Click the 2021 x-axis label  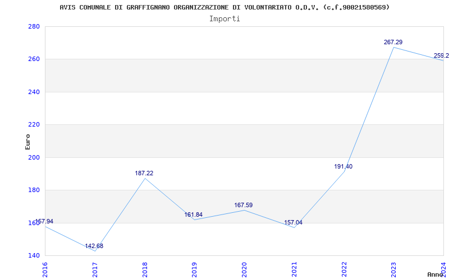294,269
